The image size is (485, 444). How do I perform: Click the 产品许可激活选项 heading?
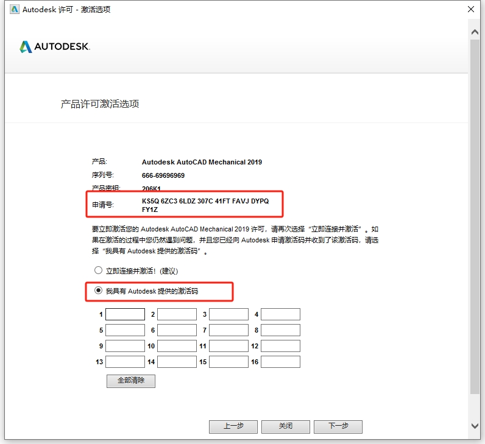click(99, 104)
